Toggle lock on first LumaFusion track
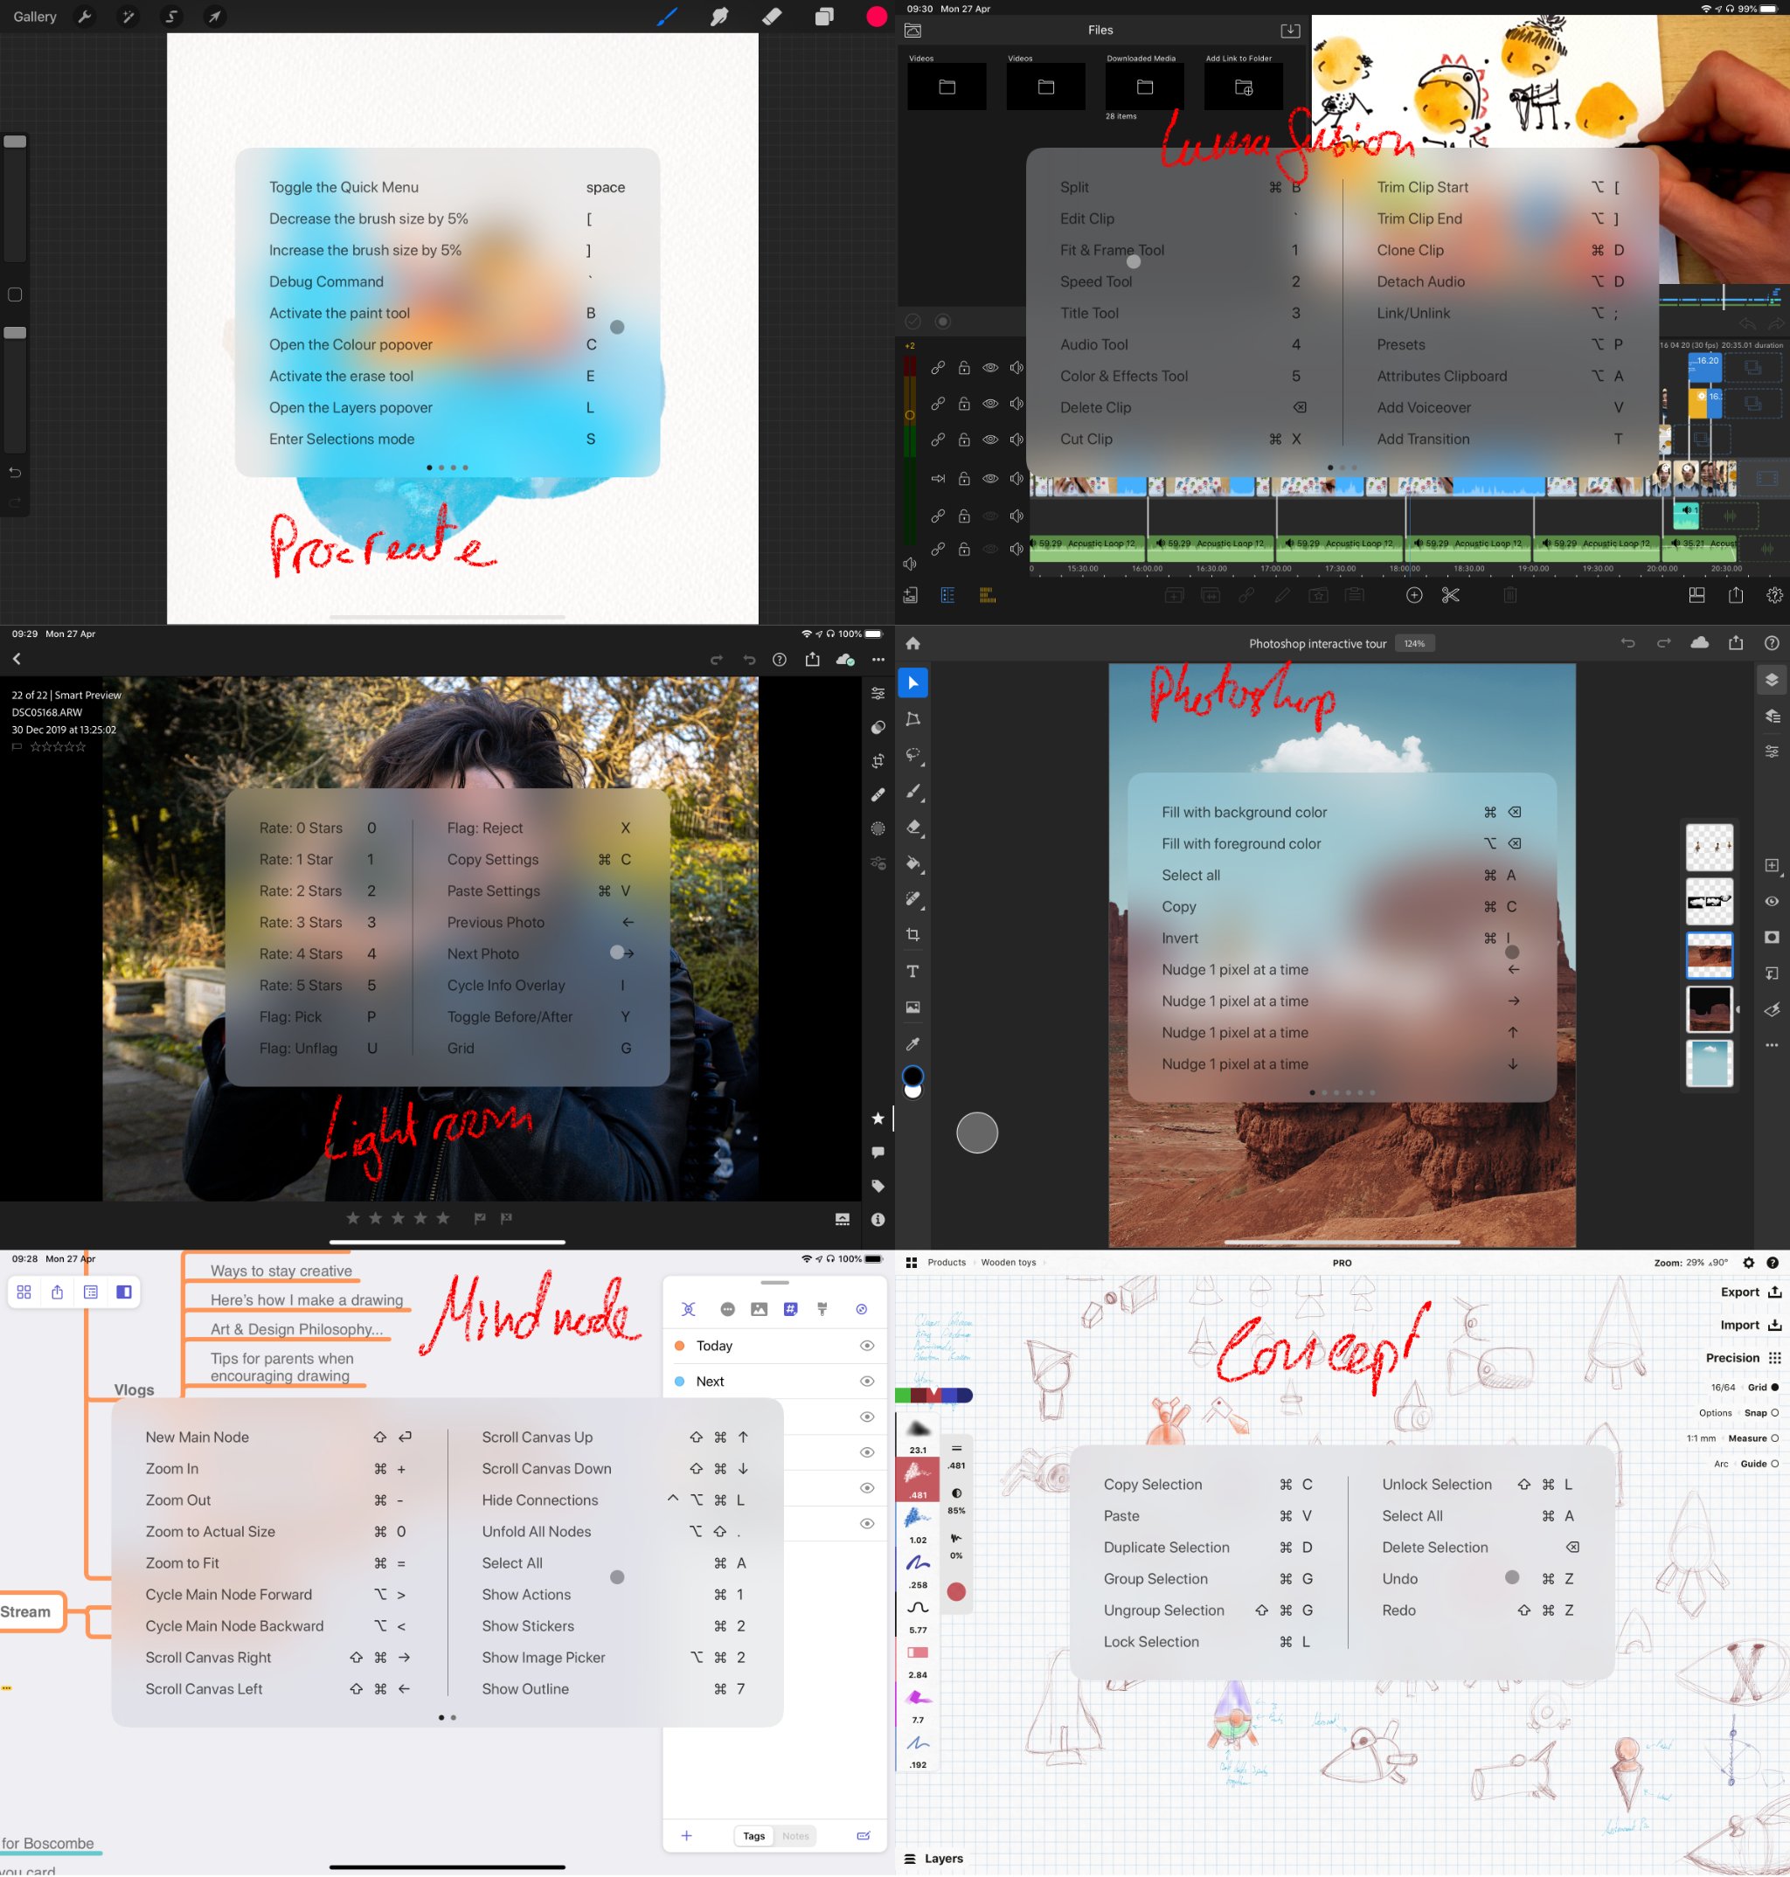The width and height of the screenshot is (1790, 1877). pos(964,367)
